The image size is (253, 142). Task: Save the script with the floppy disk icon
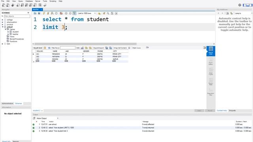click(x=39, y=13)
